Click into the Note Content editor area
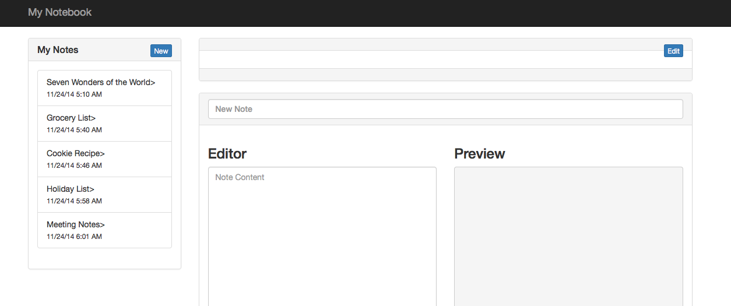This screenshot has width=731, height=306. click(x=322, y=237)
